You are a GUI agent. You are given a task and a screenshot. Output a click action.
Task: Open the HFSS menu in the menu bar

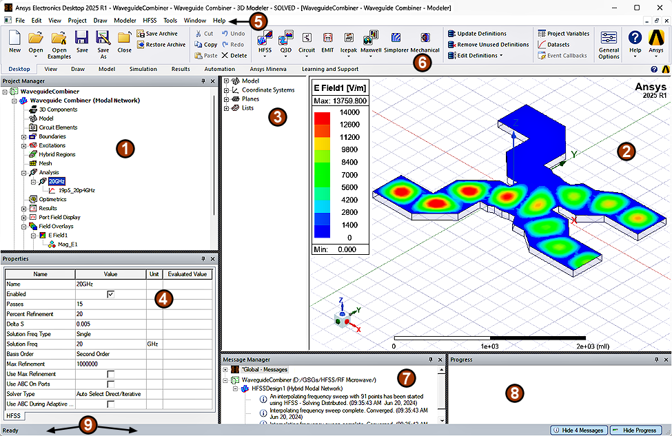tap(150, 20)
